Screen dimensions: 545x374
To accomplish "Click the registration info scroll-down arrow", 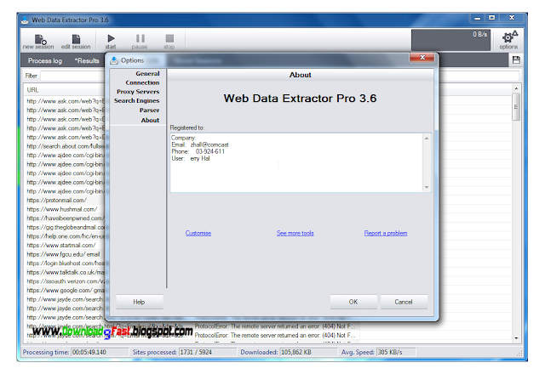I will click(x=427, y=187).
